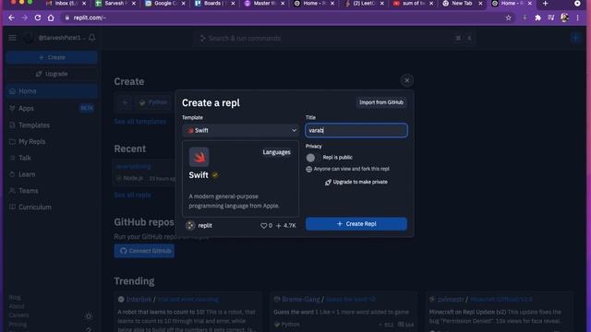Screen dimensions: 591x332
Task: Switch to the Google tab
Action: (164, 4)
